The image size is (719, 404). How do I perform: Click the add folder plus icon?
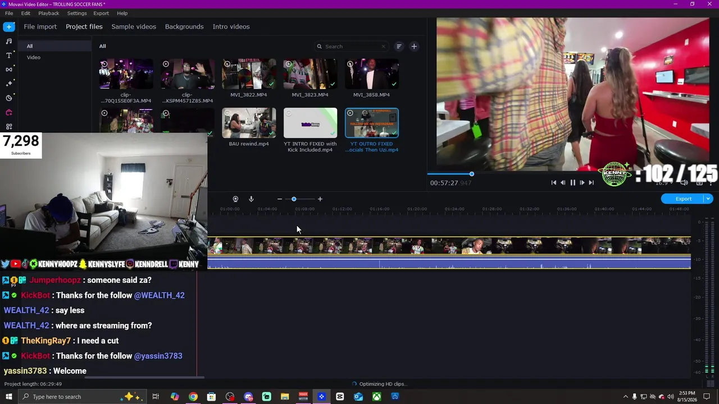tap(414, 47)
